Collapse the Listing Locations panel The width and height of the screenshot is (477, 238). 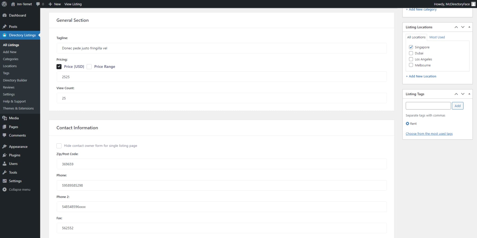click(x=469, y=27)
